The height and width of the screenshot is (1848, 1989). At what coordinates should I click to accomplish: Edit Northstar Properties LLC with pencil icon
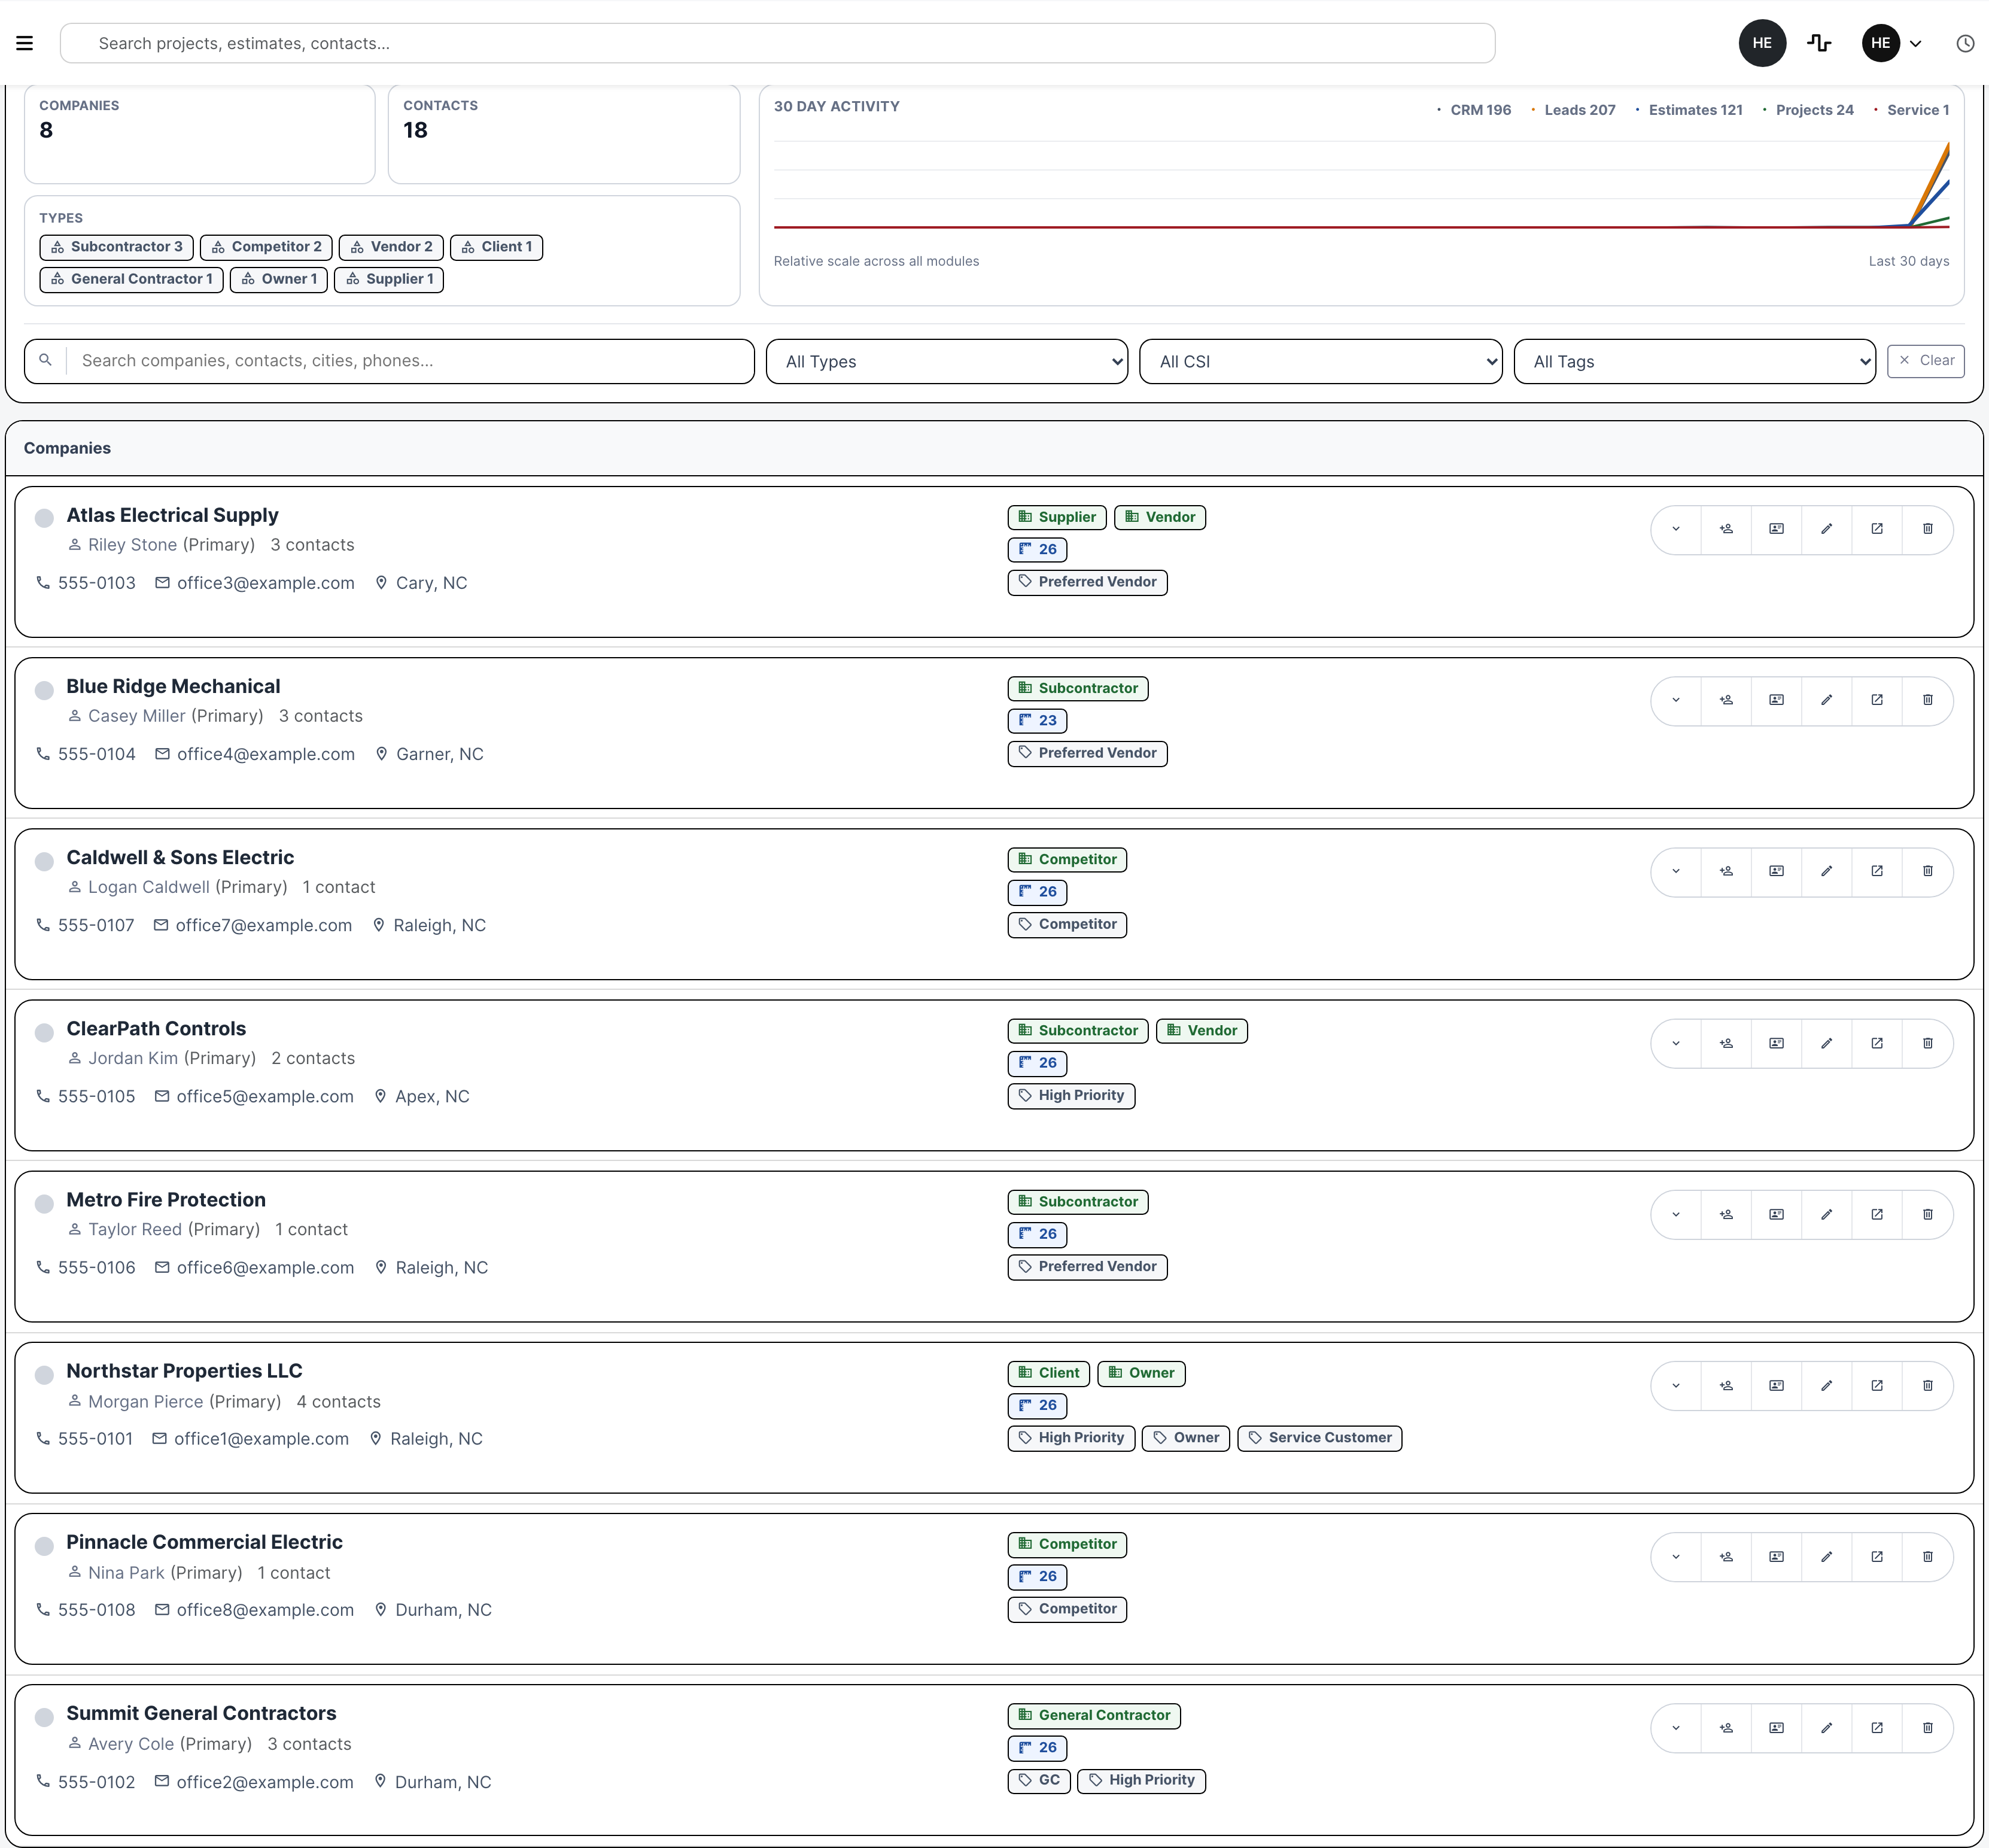(x=1826, y=1385)
